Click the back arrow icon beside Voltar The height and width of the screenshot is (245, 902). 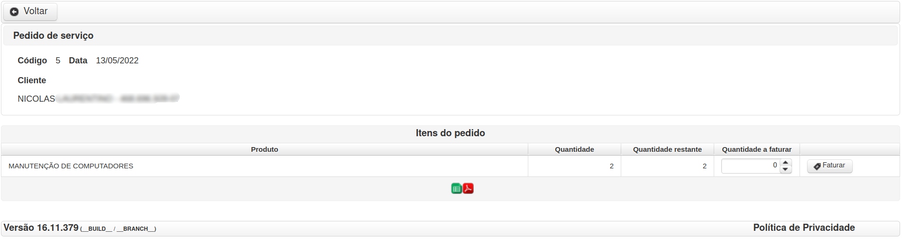pyautogui.click(x=14, y=11)
